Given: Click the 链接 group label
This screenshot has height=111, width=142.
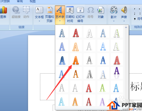Looking at the screenshot, I should 21,27.
